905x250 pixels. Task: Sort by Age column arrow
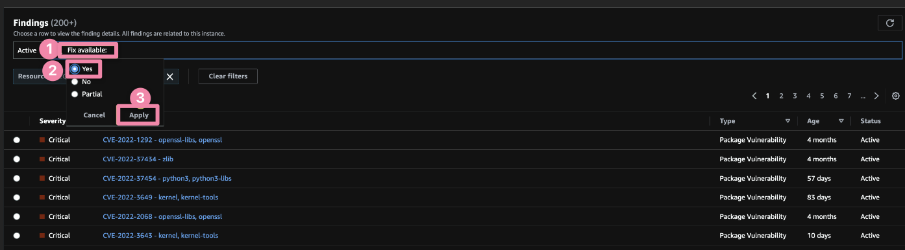[841, 121]
